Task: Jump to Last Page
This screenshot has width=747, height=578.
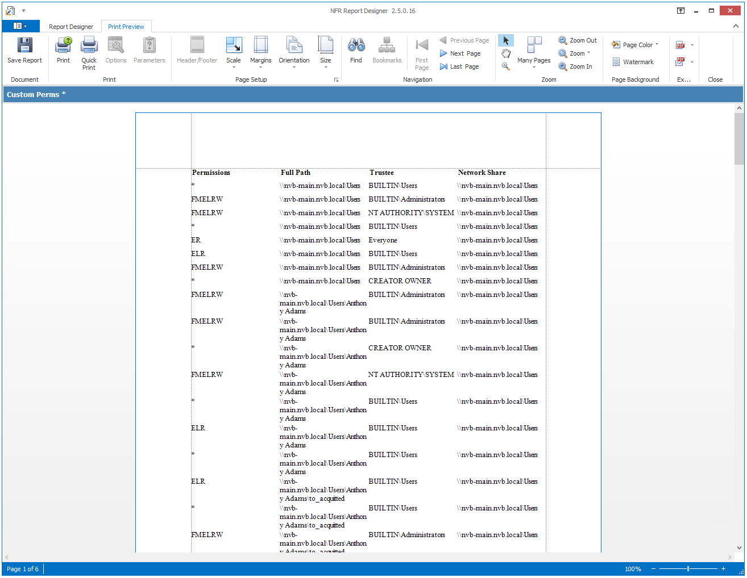Action: (459, 66)
